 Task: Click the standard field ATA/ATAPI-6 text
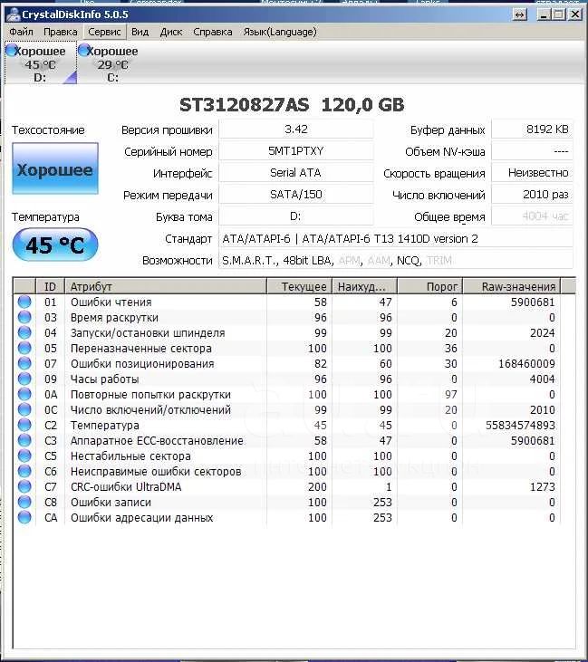tap(396, 238)
